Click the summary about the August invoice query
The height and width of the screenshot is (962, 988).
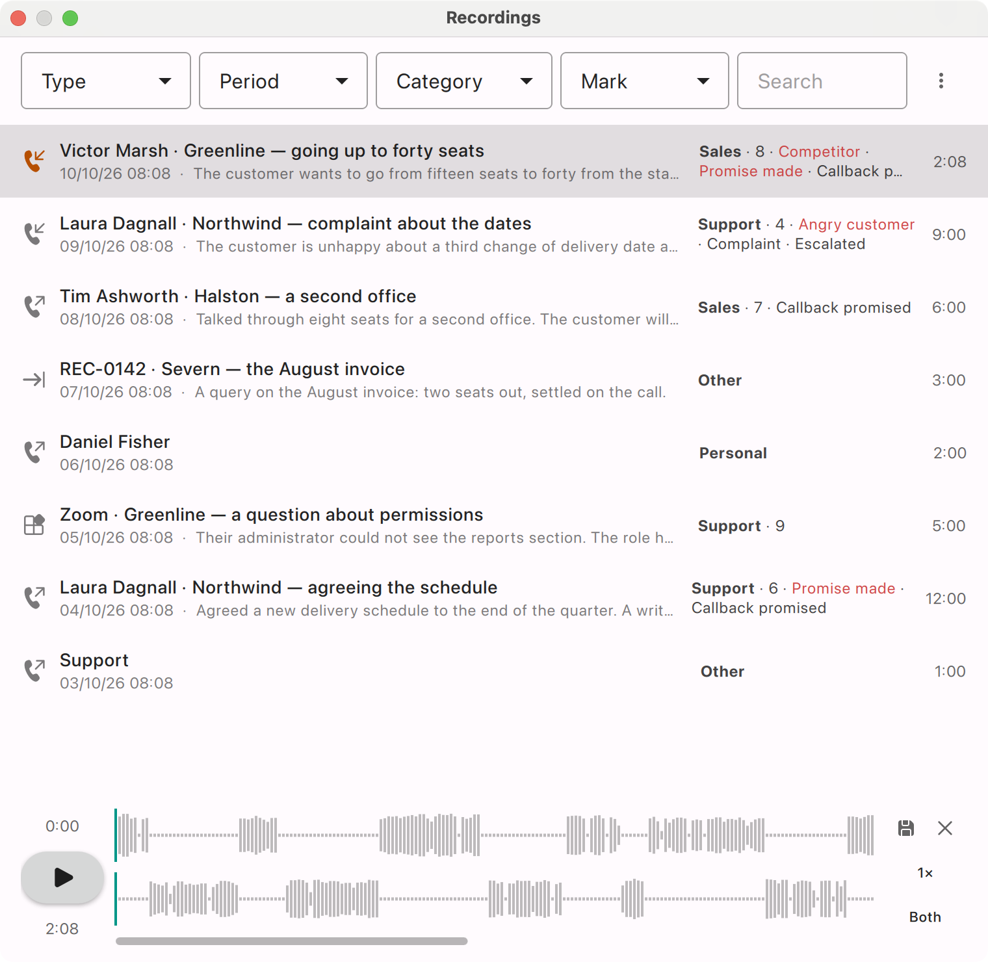(430, 392)
